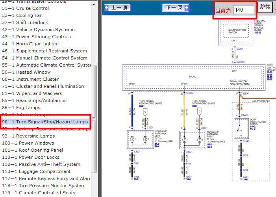The height and width of the screenshot is (197, 276).
Task: Open 117—1 Remote Keyless Entry and Alarm
Action: (46, 178)
